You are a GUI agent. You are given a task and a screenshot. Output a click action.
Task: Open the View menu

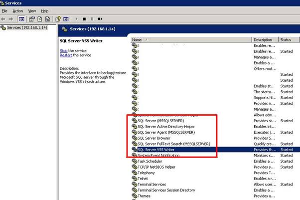point(32,11)
